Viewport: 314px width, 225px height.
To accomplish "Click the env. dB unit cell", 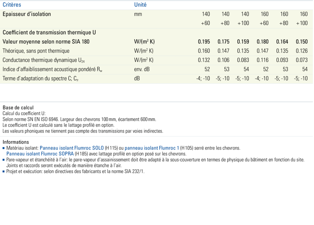I will click(x=142, y=70).
